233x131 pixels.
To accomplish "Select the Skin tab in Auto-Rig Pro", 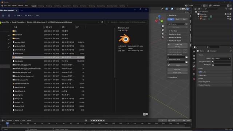I will point(177,19).
